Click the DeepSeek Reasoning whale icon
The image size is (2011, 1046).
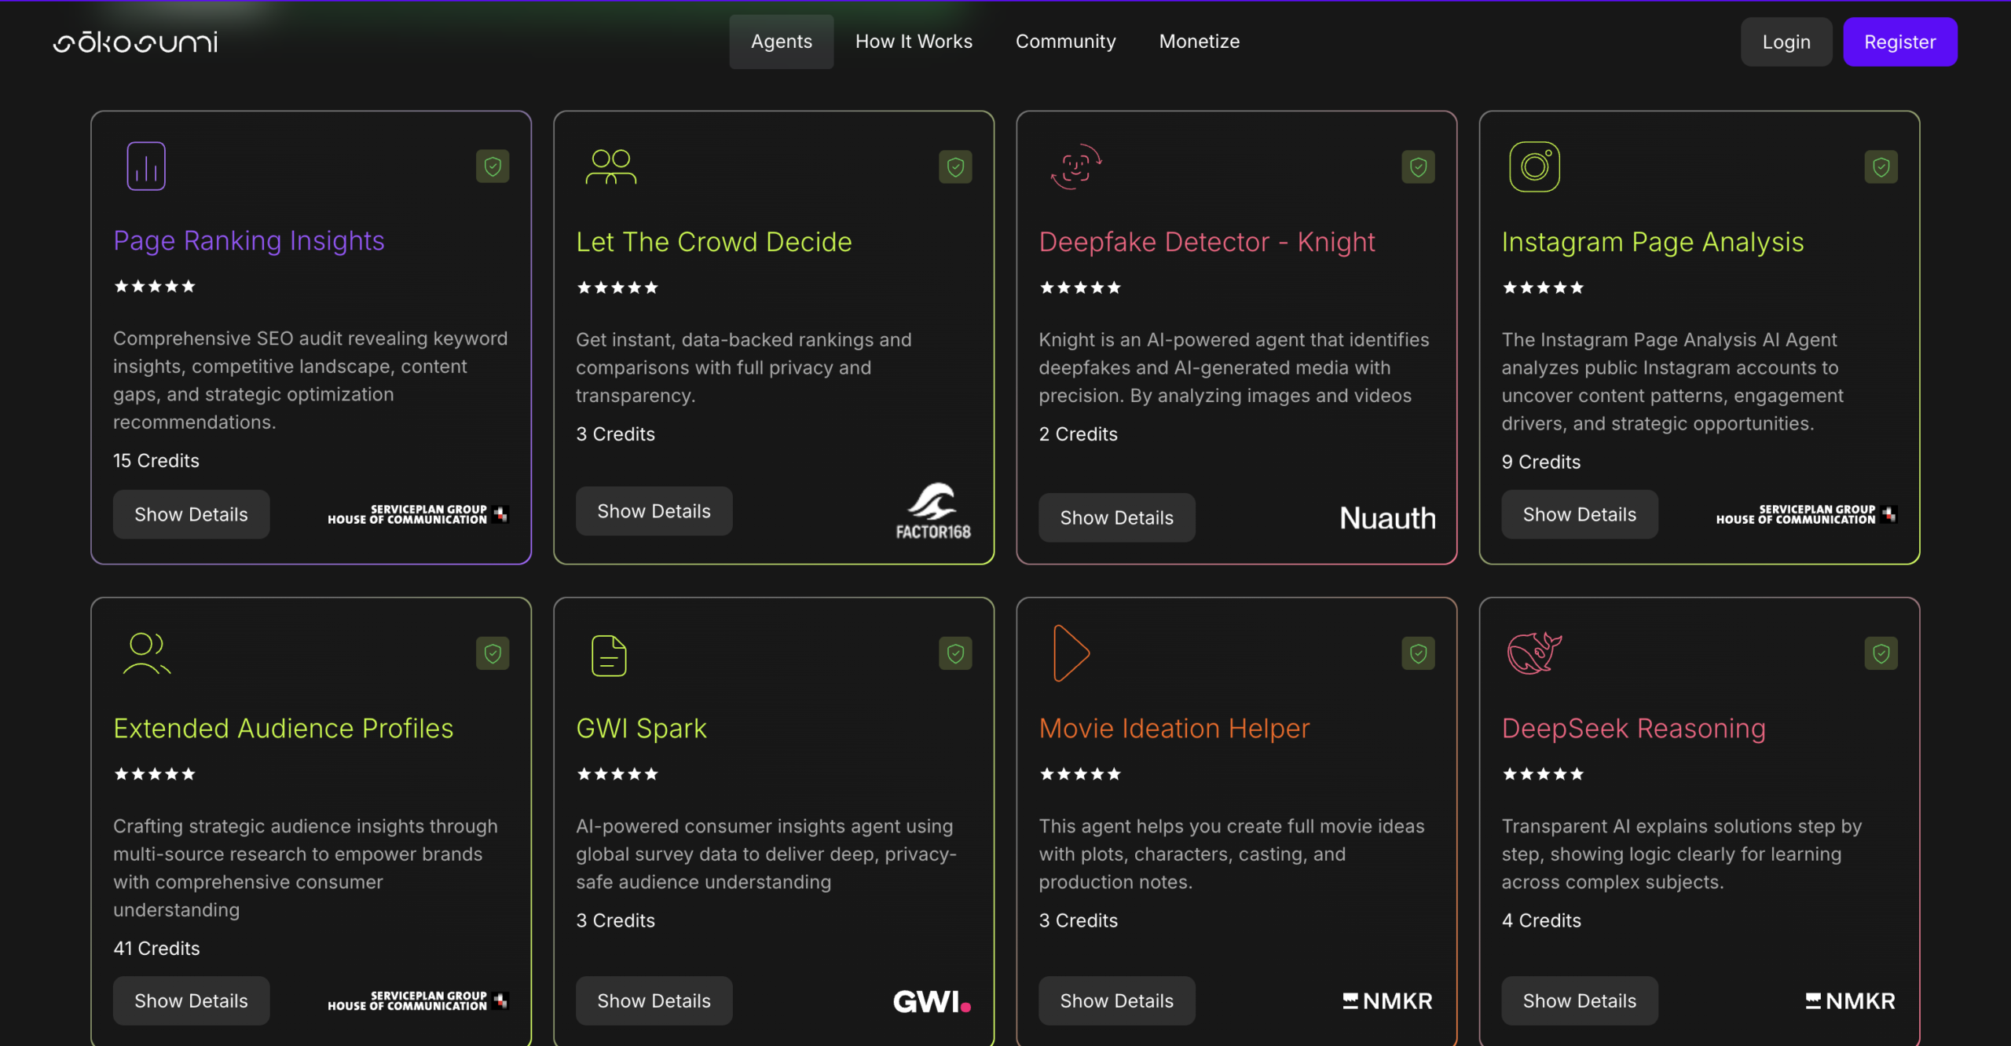pos(1533,653)
